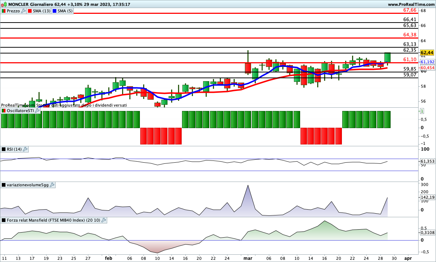Click the blue SMA (5) color swatch
This screenshot has height=262, width=436.
pos(55,11)
